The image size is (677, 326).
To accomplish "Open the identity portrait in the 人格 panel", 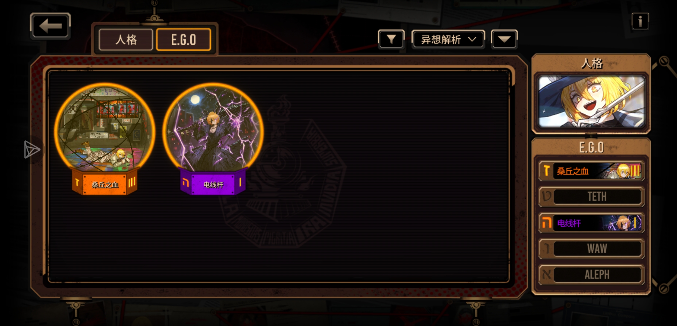I will tap(591, 102).
